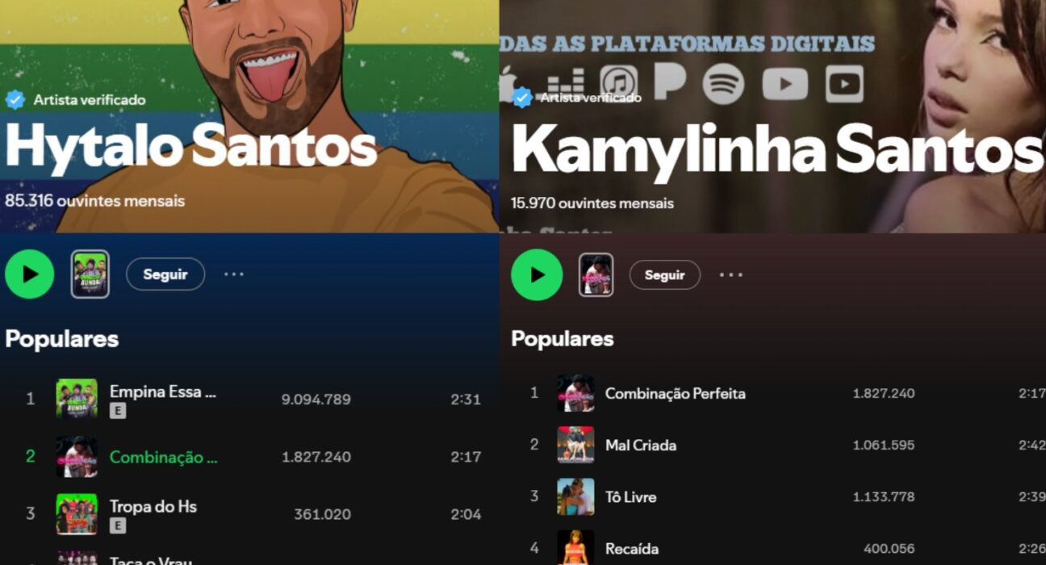Open Mal Criada track cover art
Screen dimensions: 1046x565
[575, 445]
